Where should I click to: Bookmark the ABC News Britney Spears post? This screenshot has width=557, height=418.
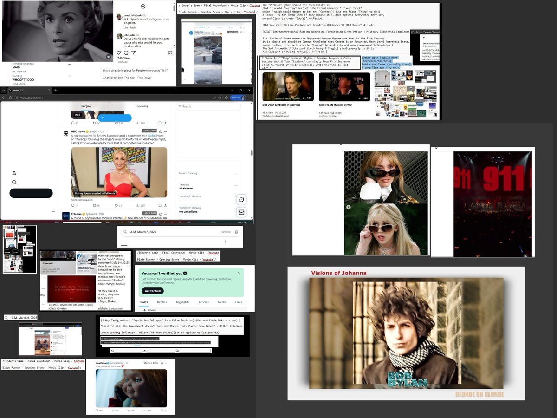pyautogui.click(x=160, y=205)
